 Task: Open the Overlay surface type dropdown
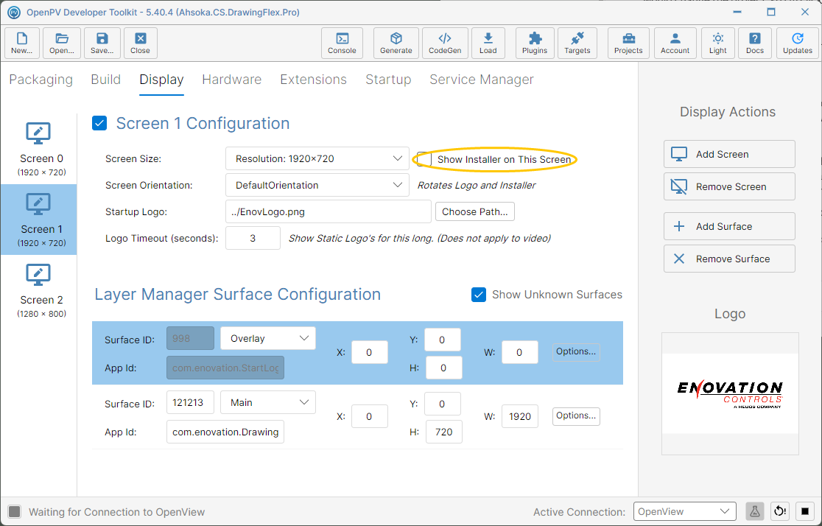pyautogui.click(x=268, y=338)
